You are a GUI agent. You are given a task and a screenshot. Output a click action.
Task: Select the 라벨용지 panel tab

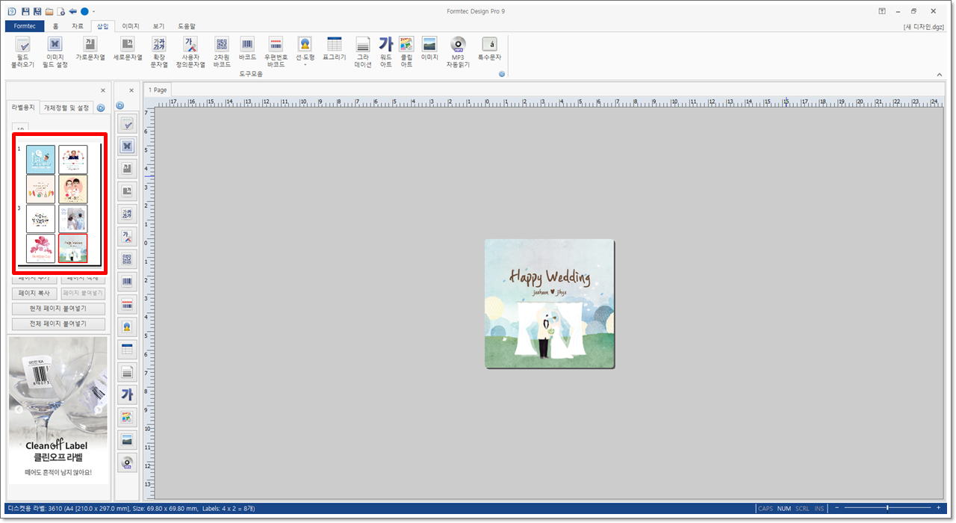click(x=23, y=108)
